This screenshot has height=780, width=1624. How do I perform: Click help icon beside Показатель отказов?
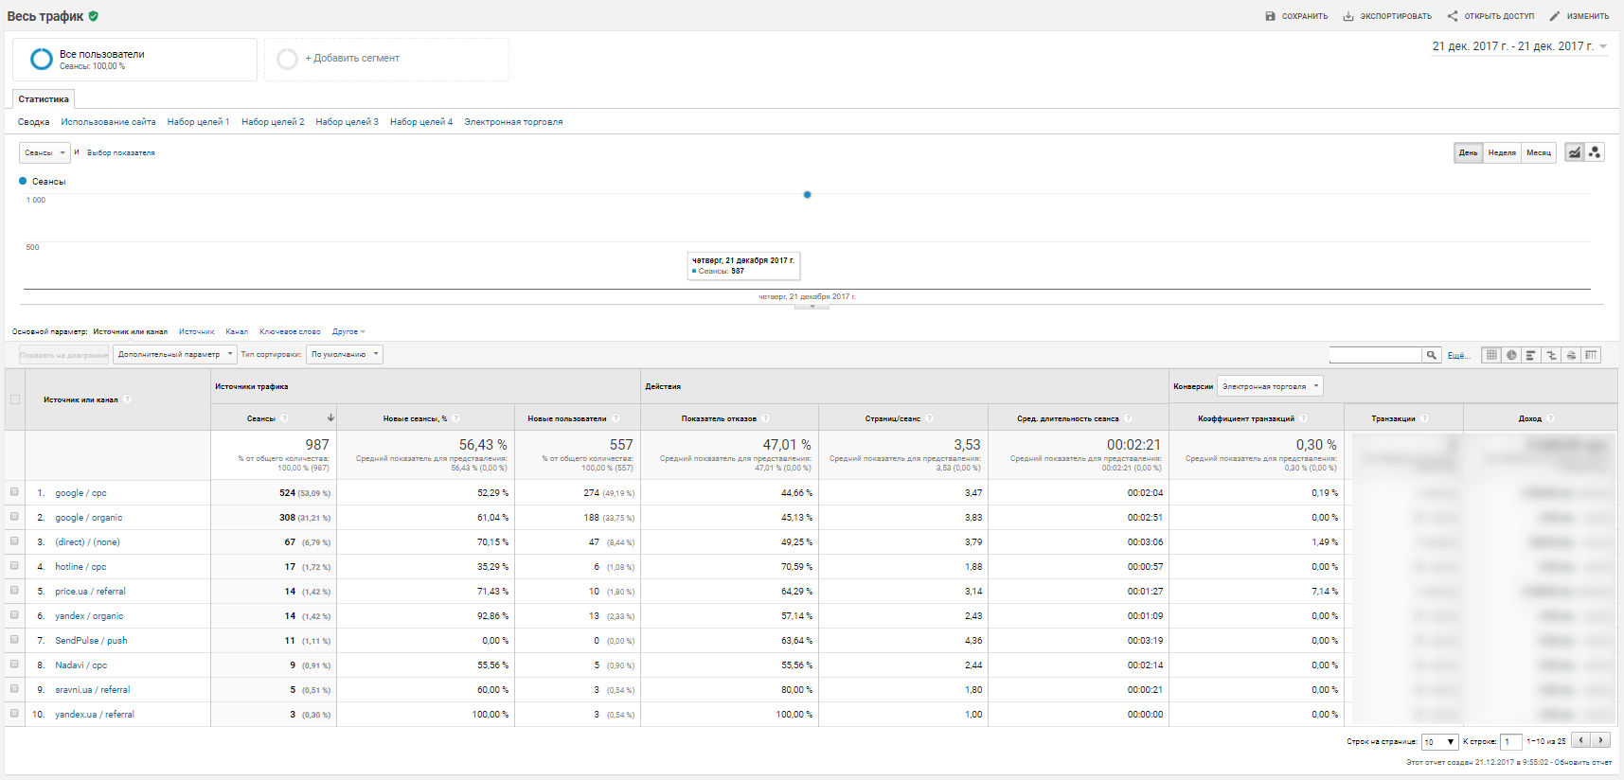pyautogui.click(x=765, y=418)
